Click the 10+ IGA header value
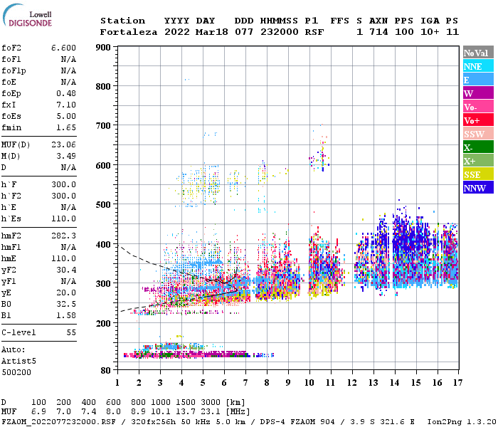This screenshot has width=498, height=427. click(x=430, y=32)
